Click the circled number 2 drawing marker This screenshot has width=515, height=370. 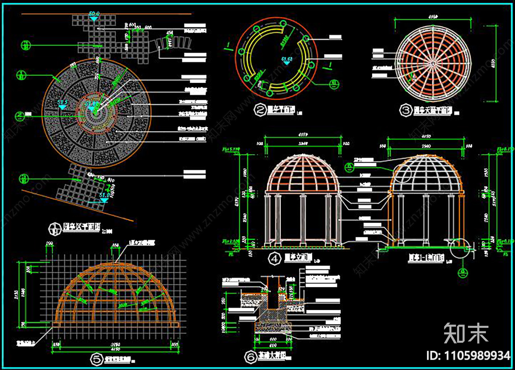pyautogui.click(x=260, y=110)
